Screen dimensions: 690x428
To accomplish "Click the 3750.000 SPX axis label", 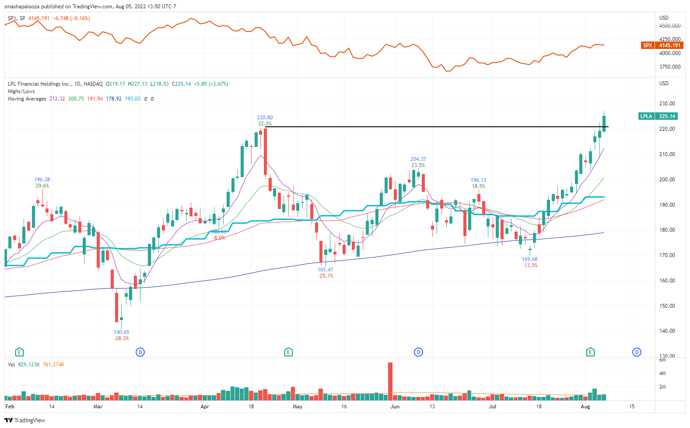I will (670, 67).
